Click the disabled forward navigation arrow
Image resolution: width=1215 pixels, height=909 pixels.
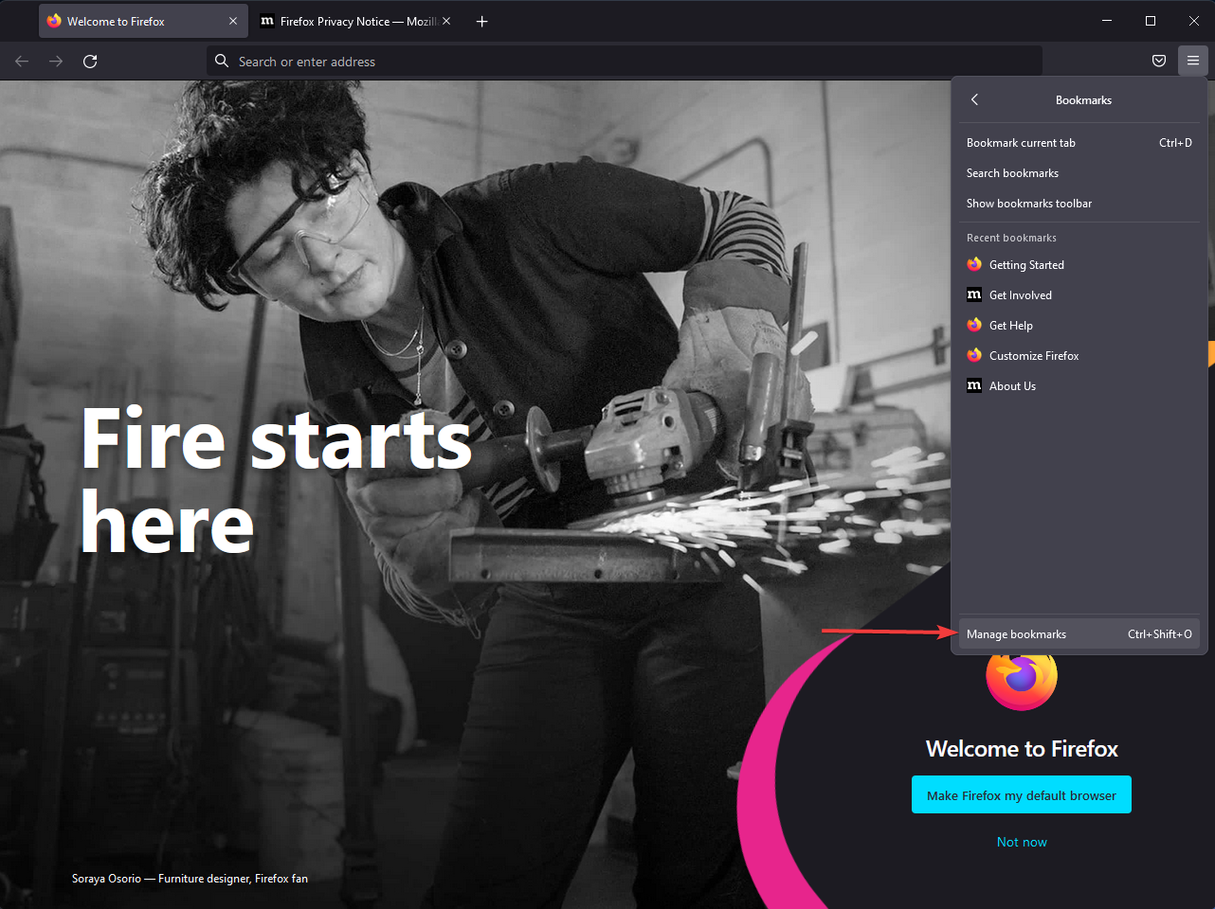click(55, 61)
